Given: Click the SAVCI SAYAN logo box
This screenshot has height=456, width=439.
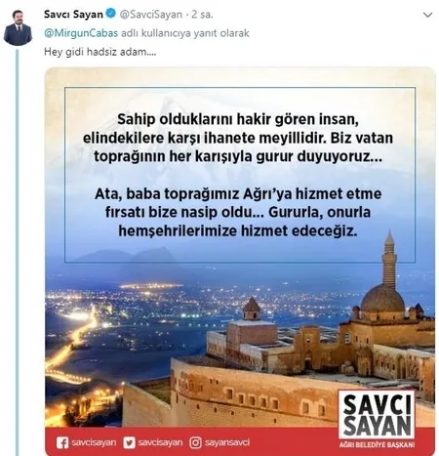Looking at the screenshot, I should pyautogui.click(x=377, y=415).
